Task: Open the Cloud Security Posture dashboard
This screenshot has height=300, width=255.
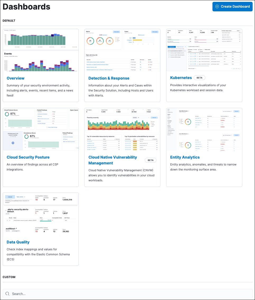Action: 28,157
